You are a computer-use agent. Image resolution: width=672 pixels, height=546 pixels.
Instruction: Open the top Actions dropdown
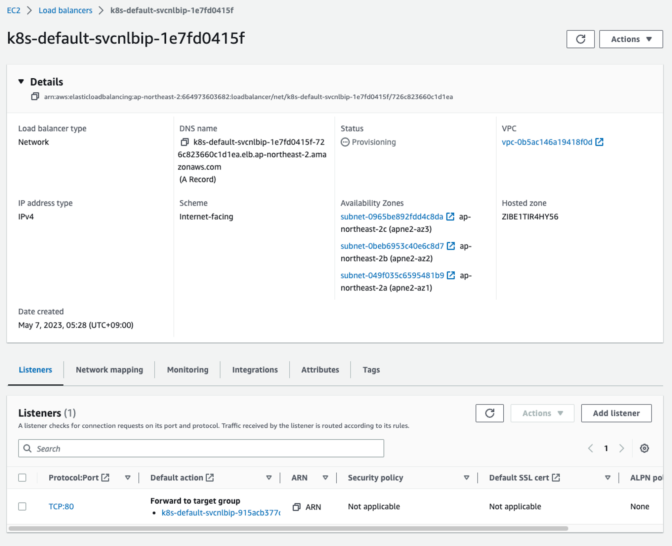[x=631, y=39]
